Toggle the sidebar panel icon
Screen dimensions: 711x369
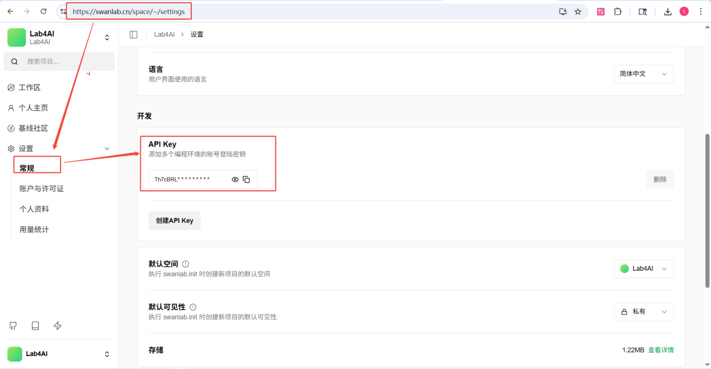134,34
